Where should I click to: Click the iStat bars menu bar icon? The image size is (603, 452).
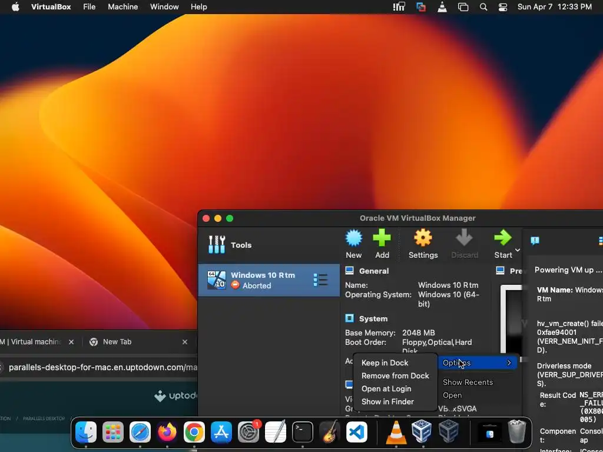click(x=399, y=7)
